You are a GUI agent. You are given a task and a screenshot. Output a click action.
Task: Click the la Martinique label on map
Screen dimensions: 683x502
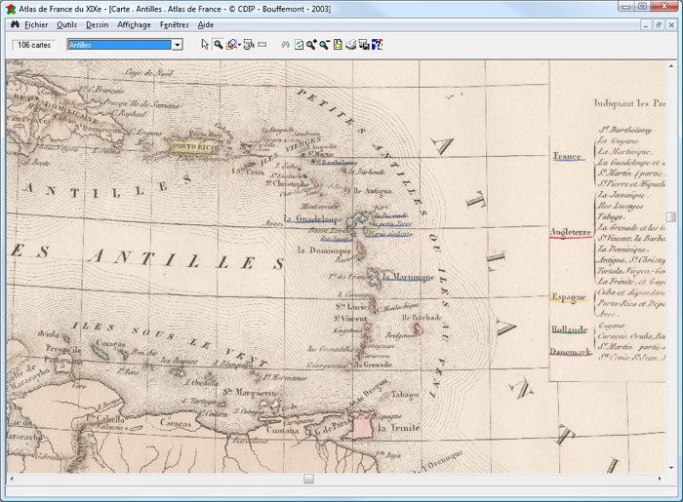tap(408, 276)
